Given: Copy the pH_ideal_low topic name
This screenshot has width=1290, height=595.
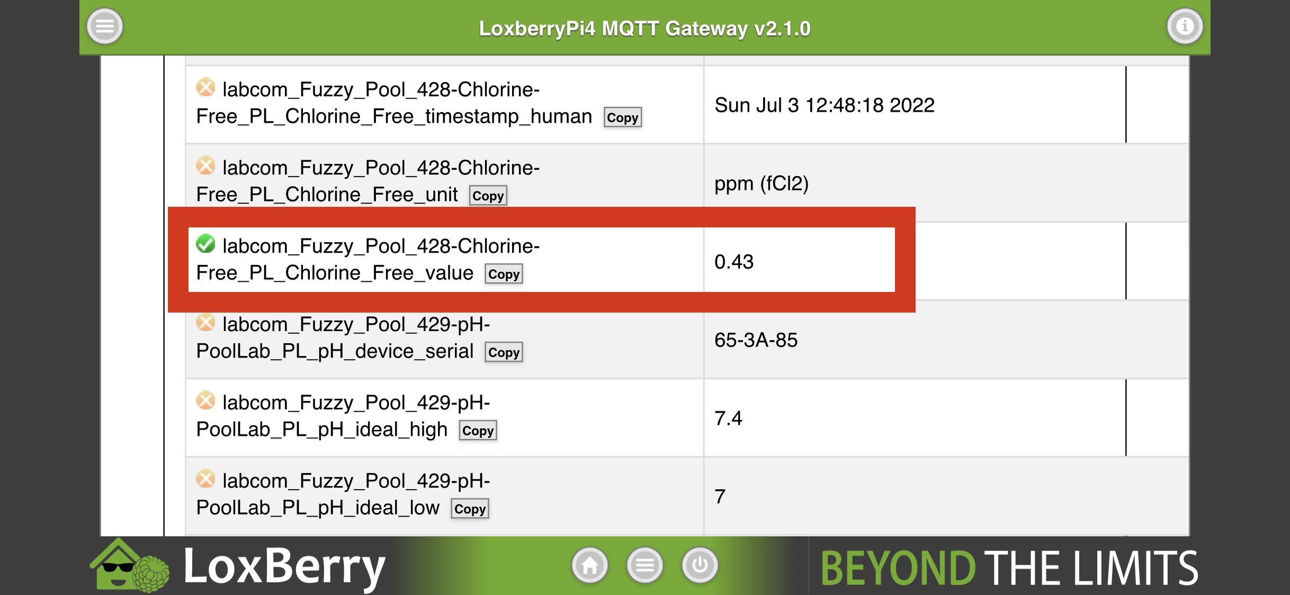Looking at the screenshot, I should pos(470,509).
